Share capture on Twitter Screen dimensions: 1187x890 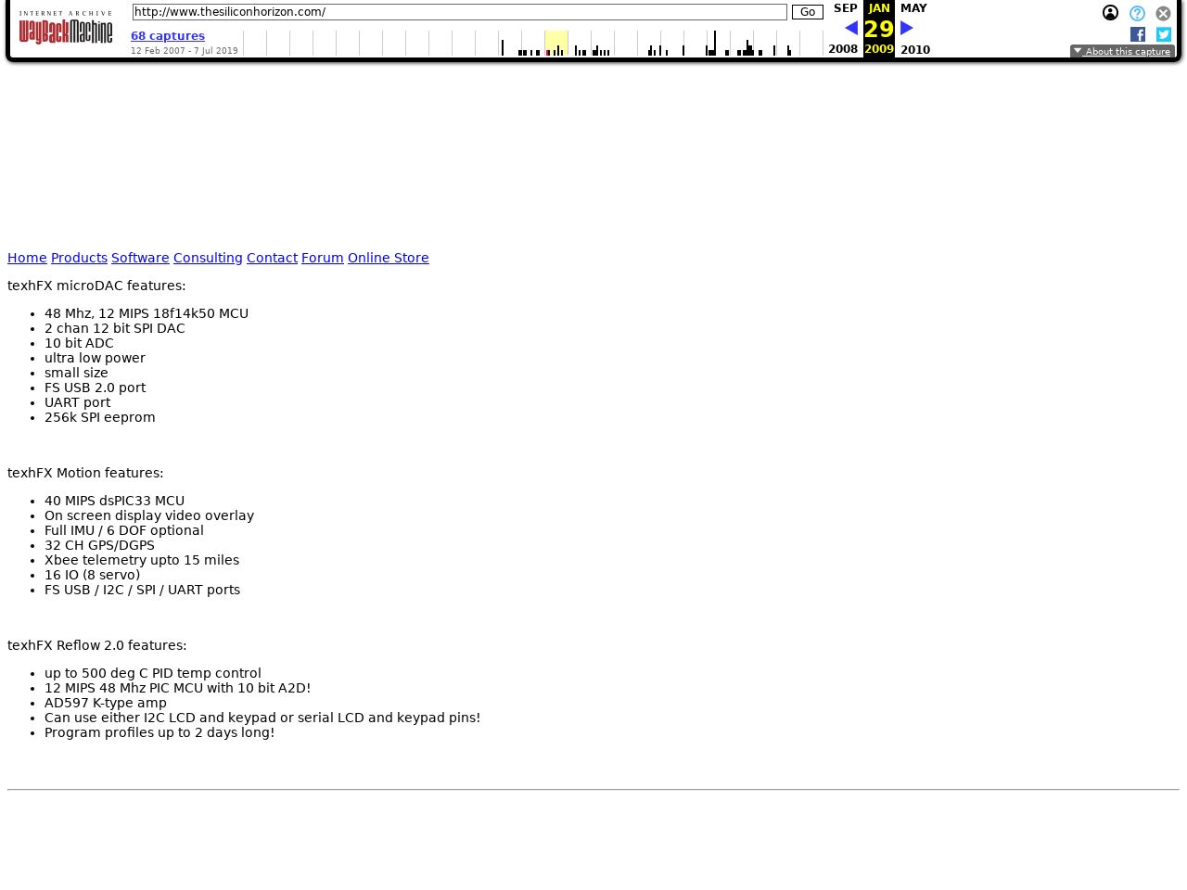[x=1164, y=34]
